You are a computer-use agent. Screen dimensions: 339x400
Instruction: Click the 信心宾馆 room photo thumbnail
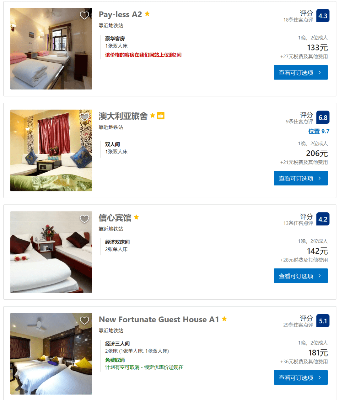coord(51,252)
